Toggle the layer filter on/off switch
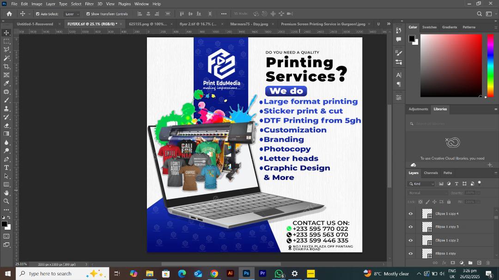499x280 pixels. pyautogui.click(x=480, y=183)
